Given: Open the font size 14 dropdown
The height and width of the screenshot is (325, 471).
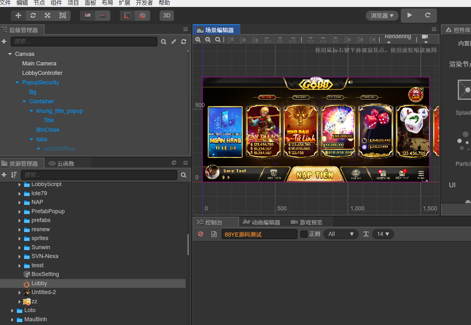Looking at the screenshot, I should tap(383, 234).
